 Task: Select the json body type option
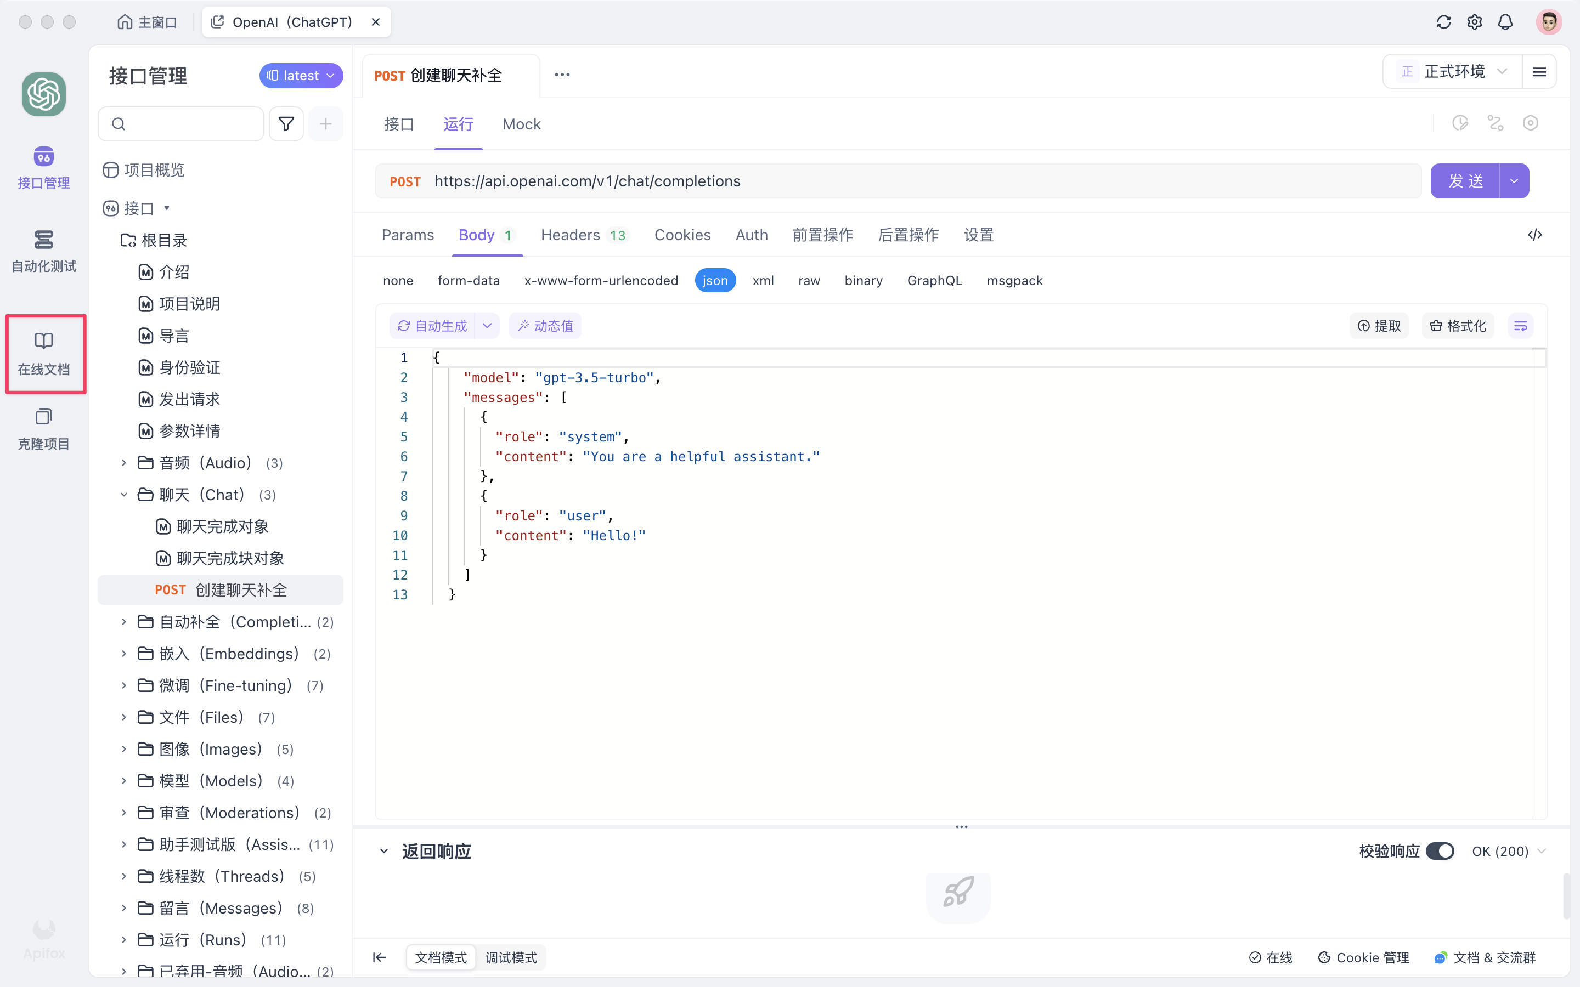(x=715, y=280)
